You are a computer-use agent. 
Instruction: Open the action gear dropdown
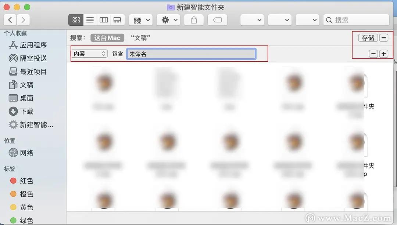pyautogui.click(x=168, y=20)
